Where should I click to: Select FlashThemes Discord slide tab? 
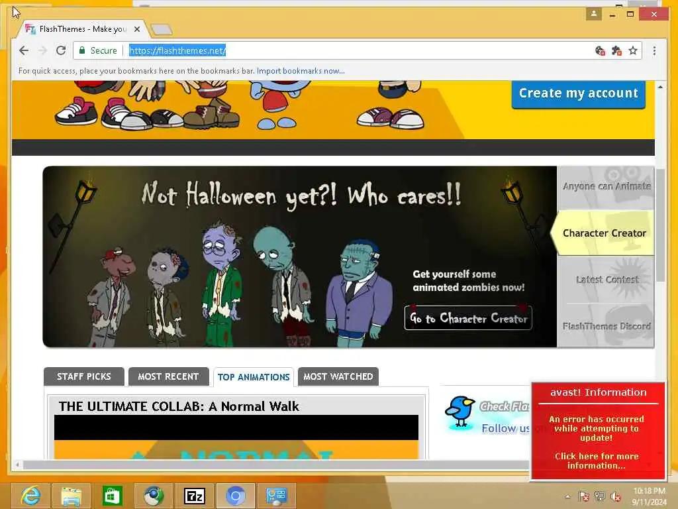[605, 325]
